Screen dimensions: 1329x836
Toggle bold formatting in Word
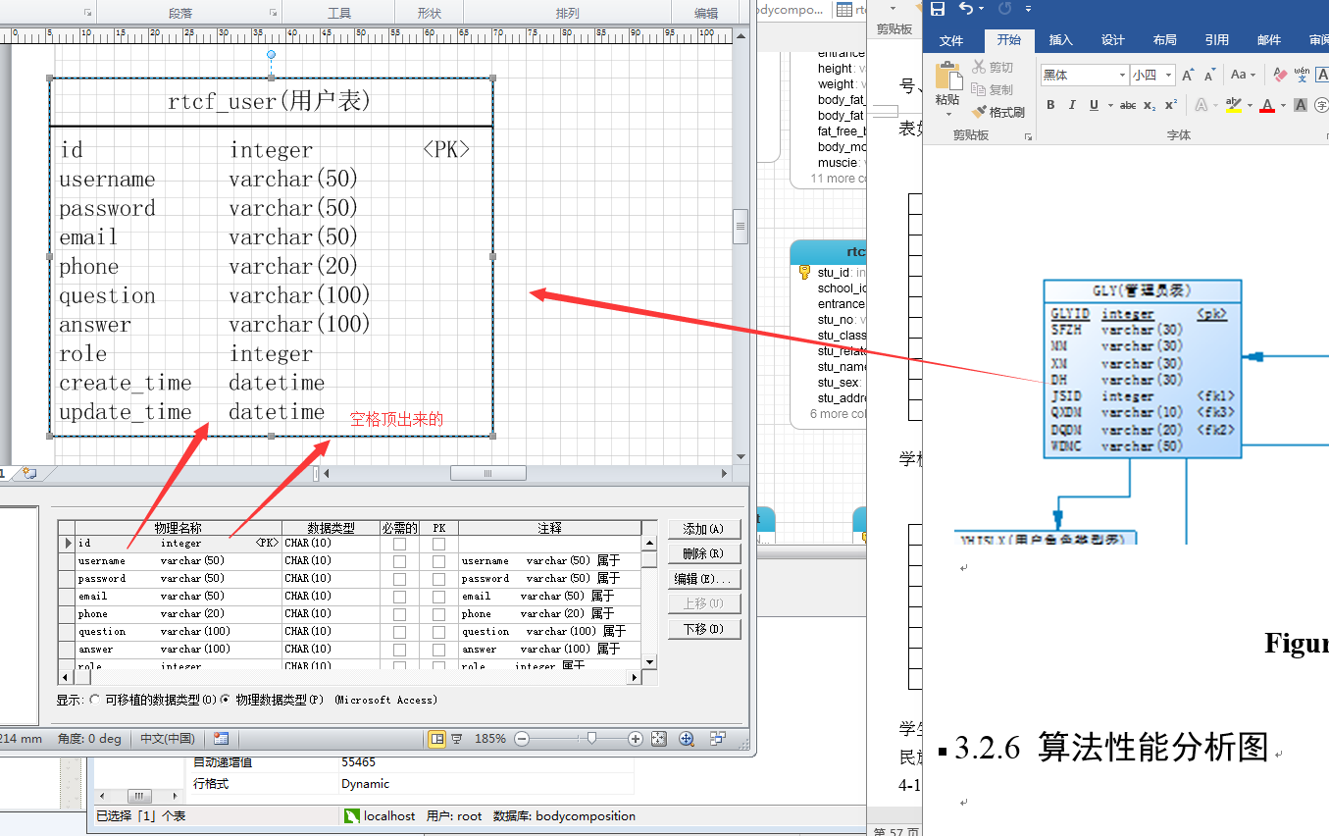point(1050,105)
